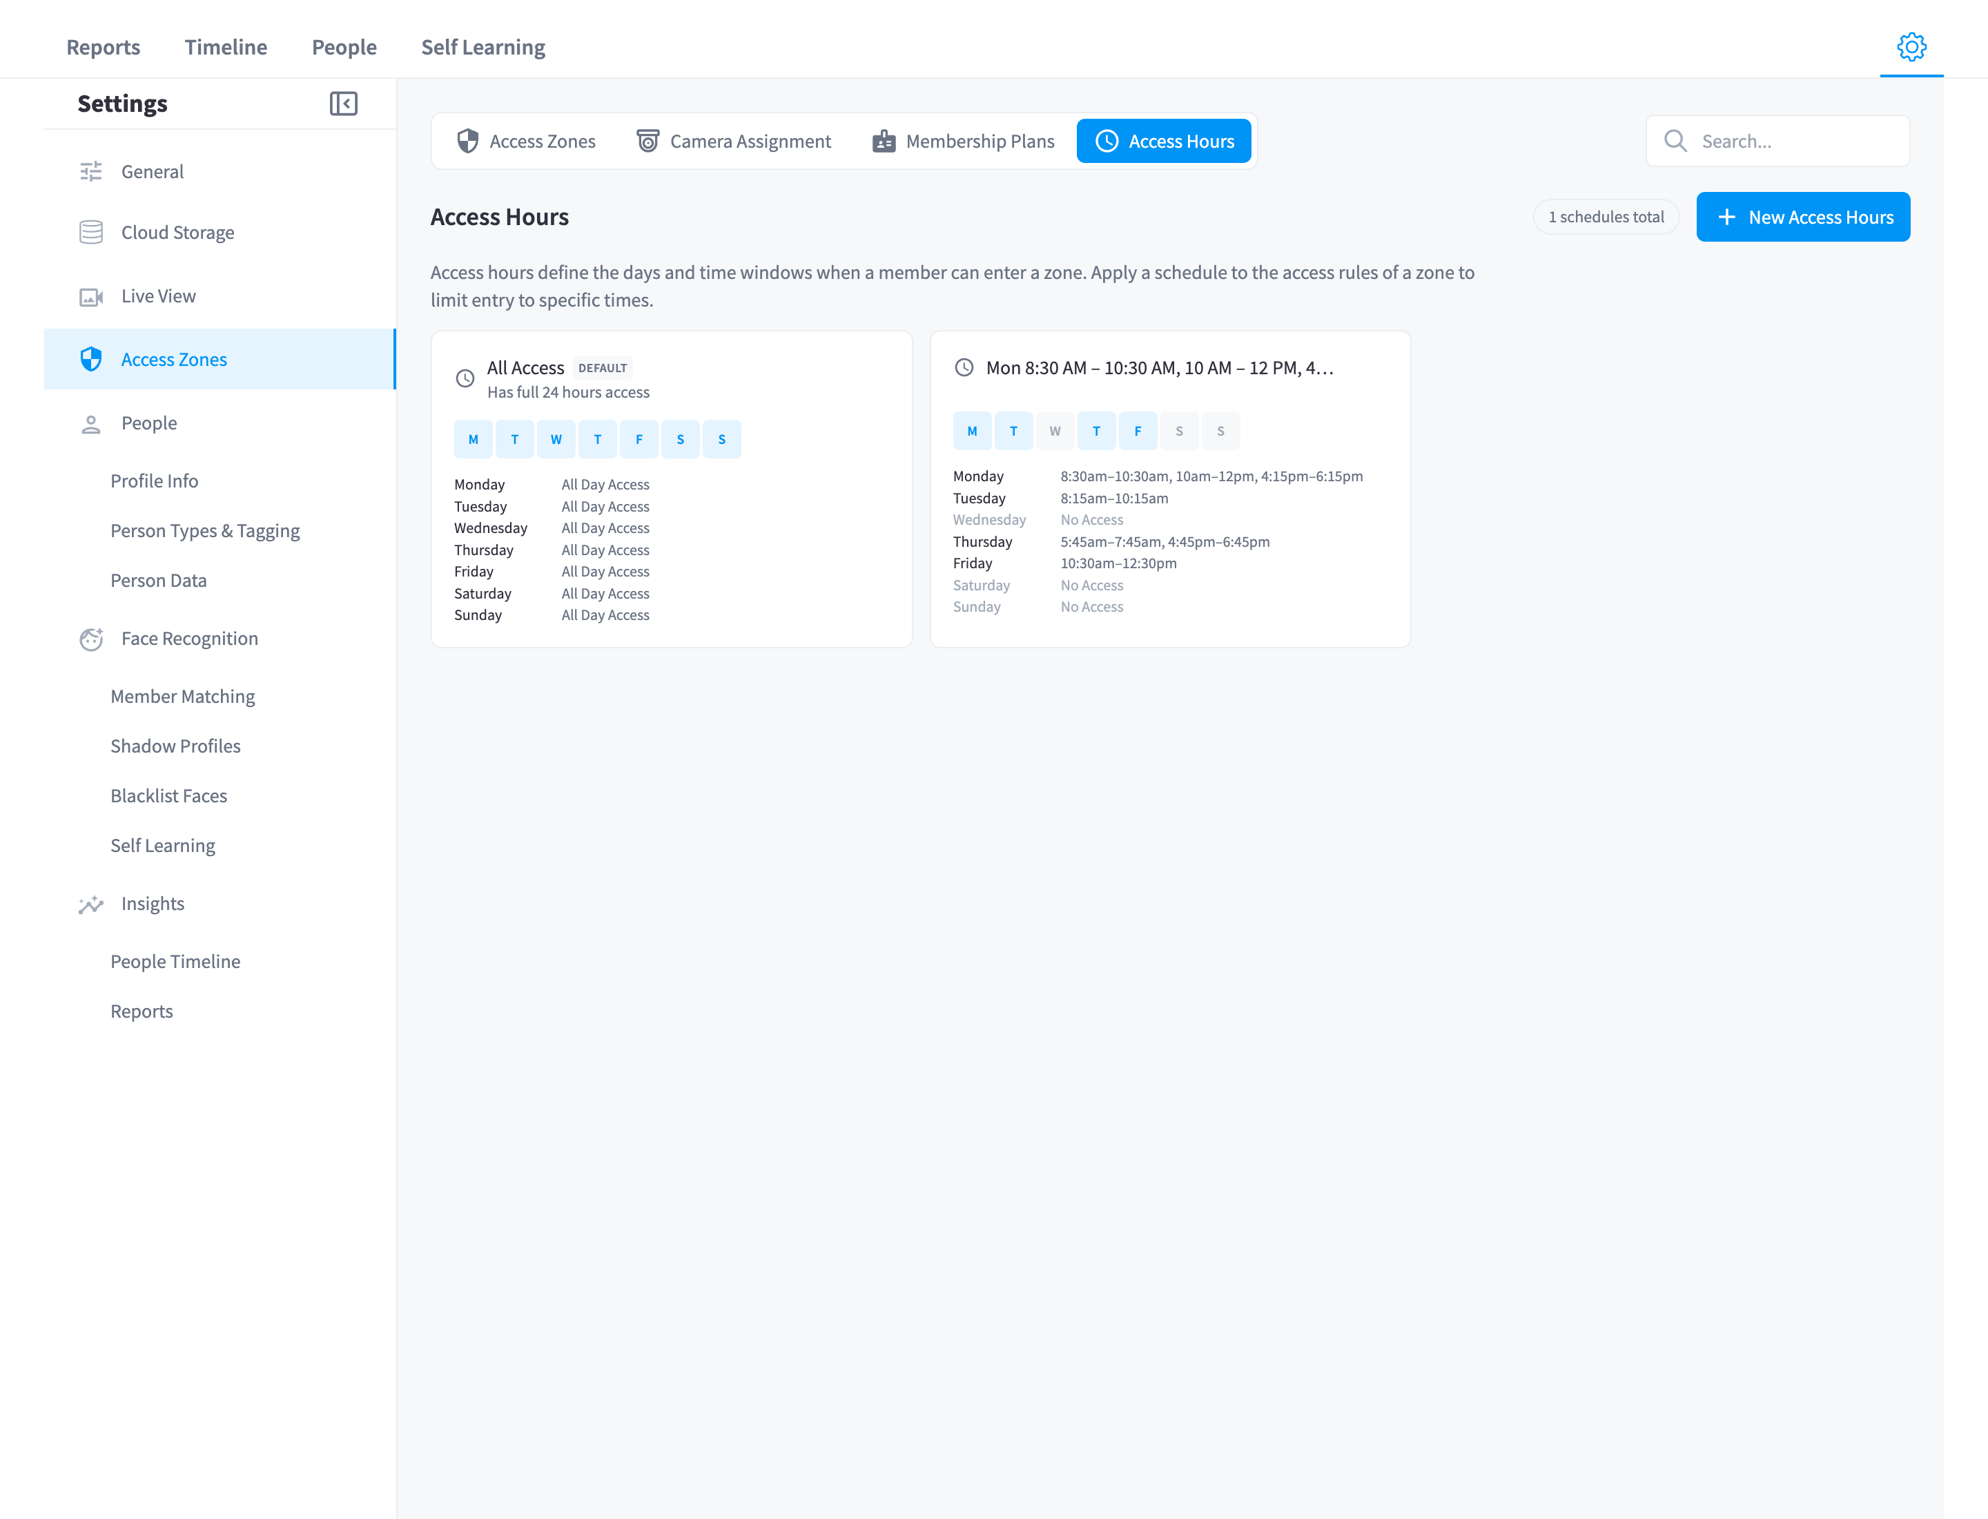Toggle the Friday chip on All Access card
This screenshot has width=1988, height=1519.
pos(639,439)
